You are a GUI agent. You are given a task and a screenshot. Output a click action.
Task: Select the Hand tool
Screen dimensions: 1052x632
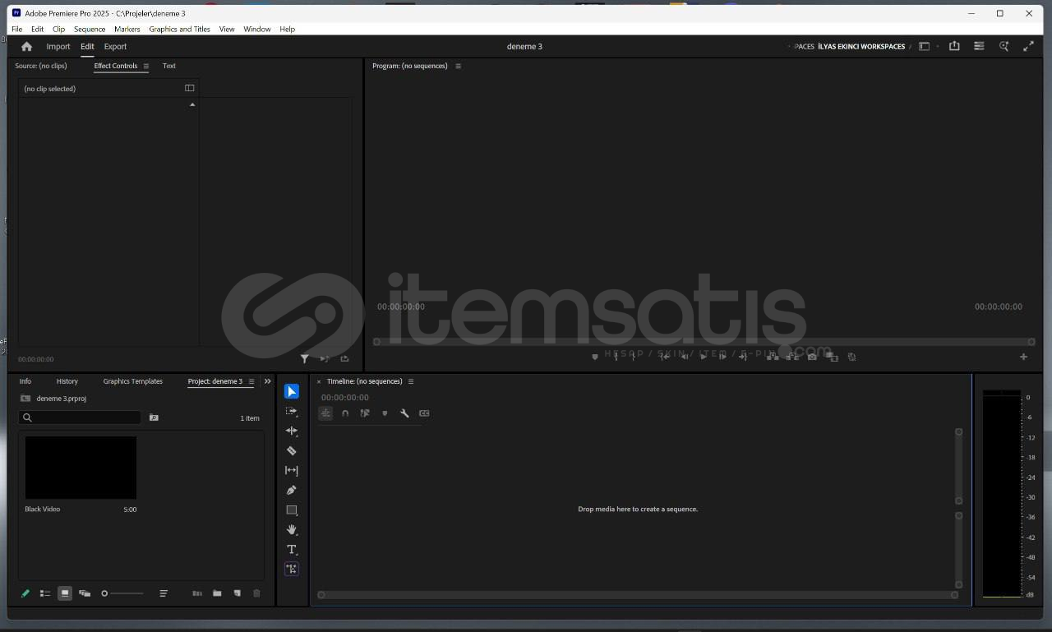pyautogui.click(x=291, y=530)
